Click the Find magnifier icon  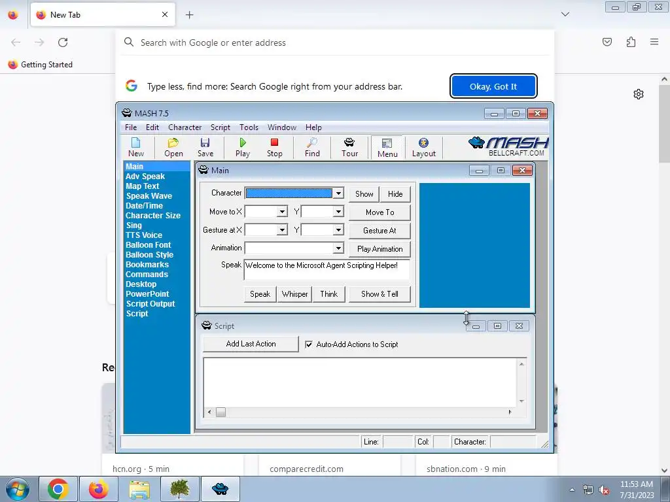coord(312,147)
